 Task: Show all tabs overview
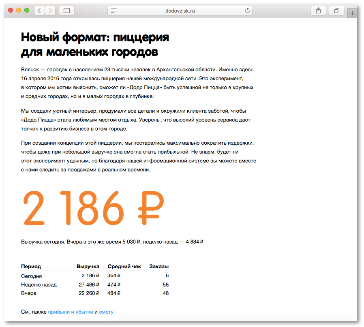336,11
